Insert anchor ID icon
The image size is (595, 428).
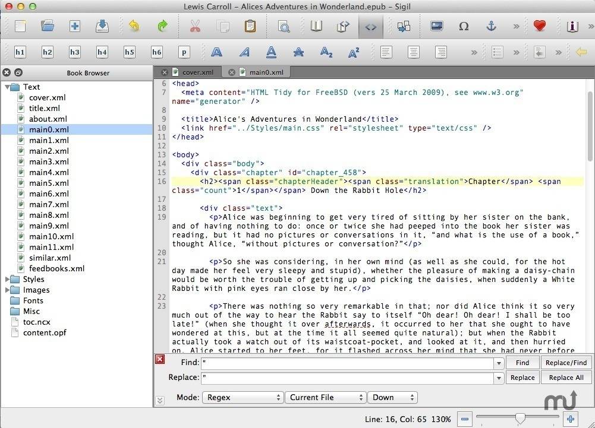tap(491, 26)
